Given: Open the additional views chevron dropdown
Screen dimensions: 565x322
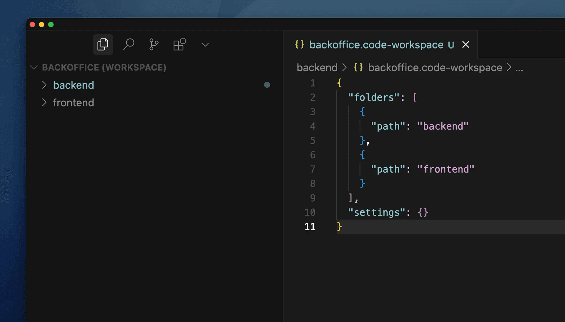Looking at the screenshot, I should (205, 45).
